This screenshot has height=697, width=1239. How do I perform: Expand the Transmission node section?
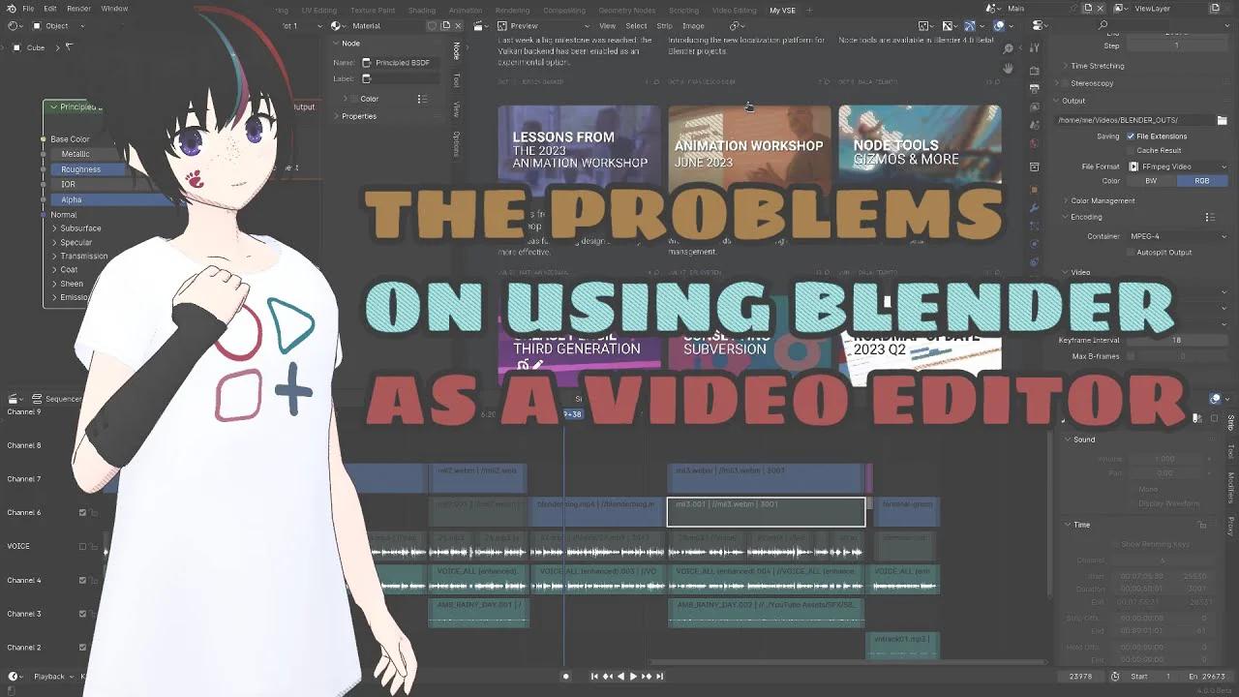click(80, 257)
